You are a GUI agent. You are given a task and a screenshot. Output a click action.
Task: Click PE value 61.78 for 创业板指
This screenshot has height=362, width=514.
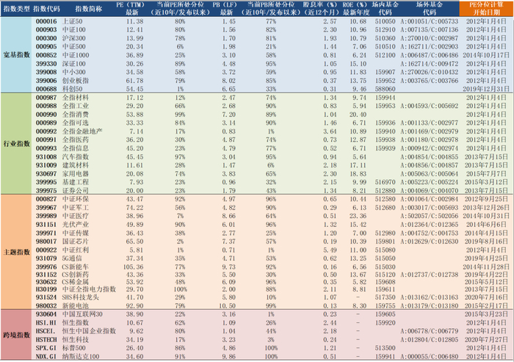click(x=134, y=80)
